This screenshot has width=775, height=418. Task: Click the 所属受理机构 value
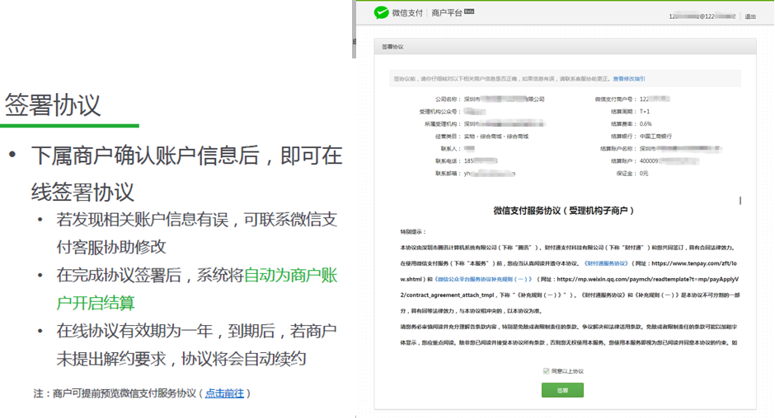pos(504,124)
